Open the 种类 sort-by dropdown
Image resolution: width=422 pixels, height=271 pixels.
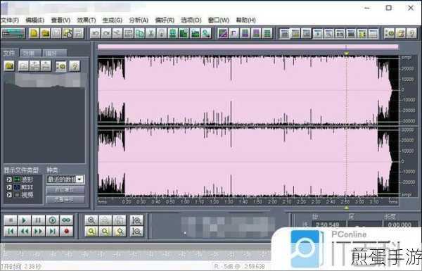65,179
